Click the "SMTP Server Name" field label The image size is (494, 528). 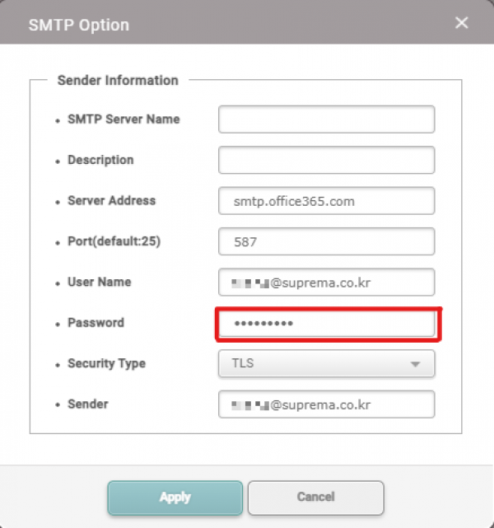[x=123, y=119]
